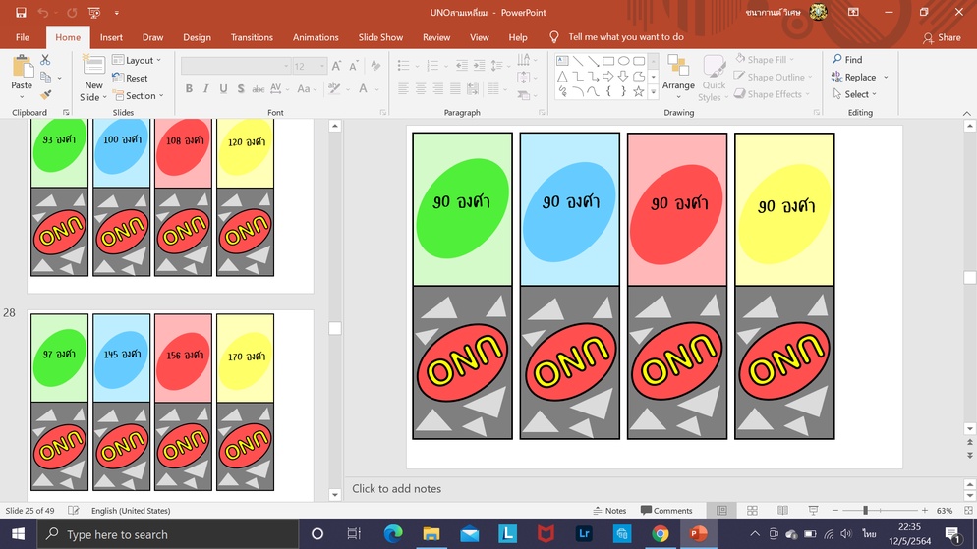
Task: Toggle Align Left paragraph
Action: click(404, 89)
